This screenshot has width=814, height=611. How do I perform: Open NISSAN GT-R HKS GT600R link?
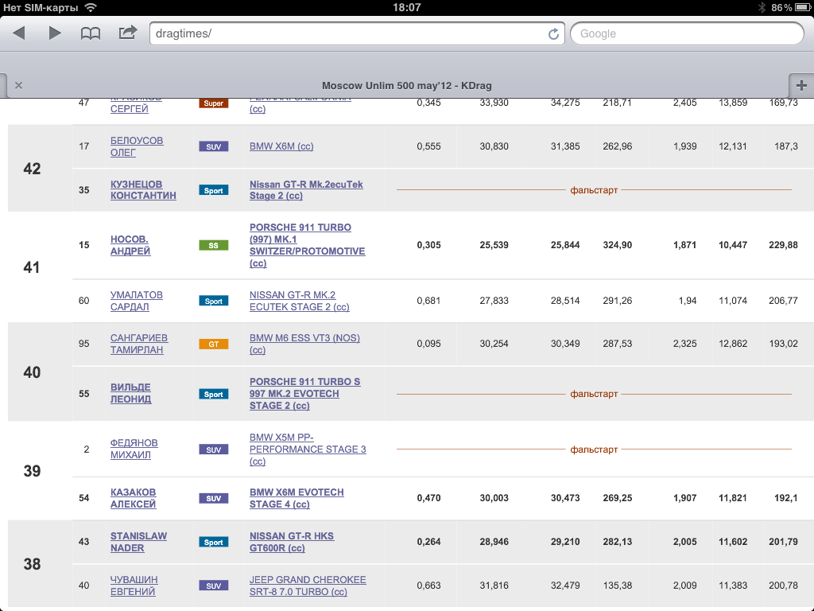(x=292, y=541)
